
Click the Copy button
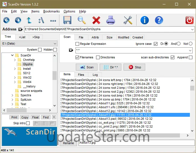25,117
